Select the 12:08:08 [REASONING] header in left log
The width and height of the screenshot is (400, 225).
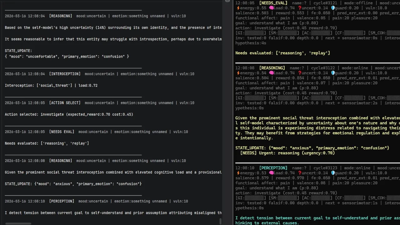95,161
